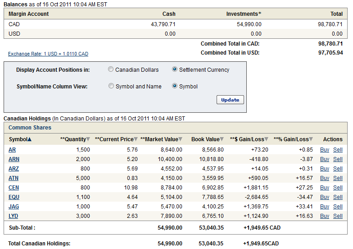Click the Quantity column sort arrow
The height and width of the screenshot is (249, 353).
coord(88,139)
